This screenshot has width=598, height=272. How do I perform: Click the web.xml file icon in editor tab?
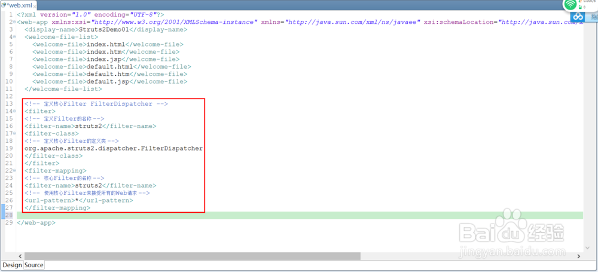tap(4, 5)
